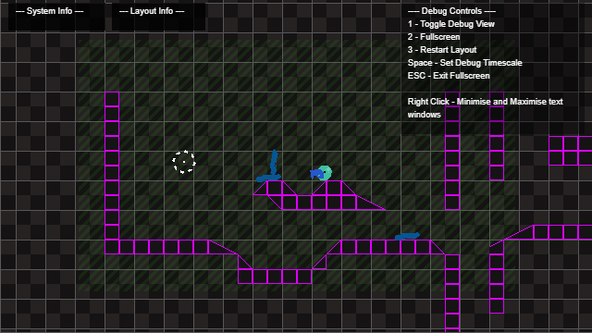Image resolution: width=592 pixels, height=333 pixels.
Task: Click the blue enemy on lower right platform
Action: (407, 237)
